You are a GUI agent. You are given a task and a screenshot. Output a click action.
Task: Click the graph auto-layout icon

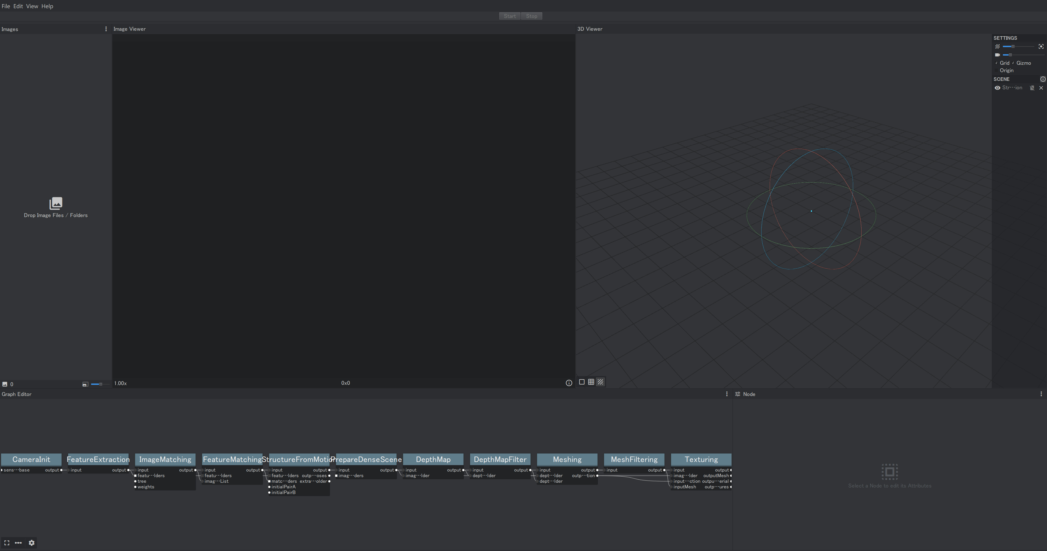[18, 543]
